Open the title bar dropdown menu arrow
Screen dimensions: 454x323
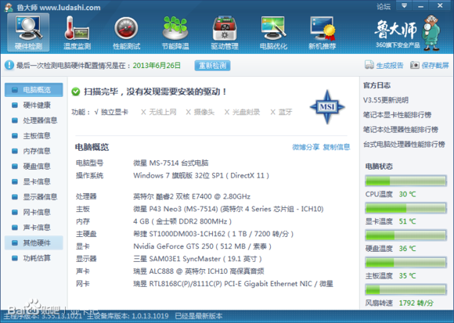tap(404, 5)
